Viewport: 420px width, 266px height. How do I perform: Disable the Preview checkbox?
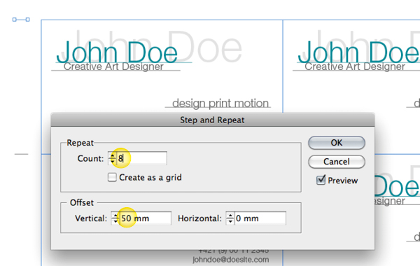click(321, 180)
